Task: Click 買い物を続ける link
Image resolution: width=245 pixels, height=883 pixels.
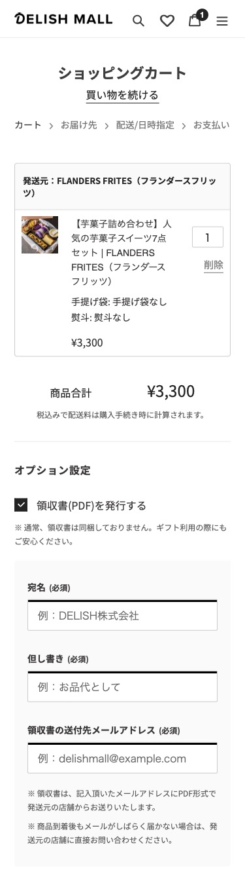Action: coord(122,96)
